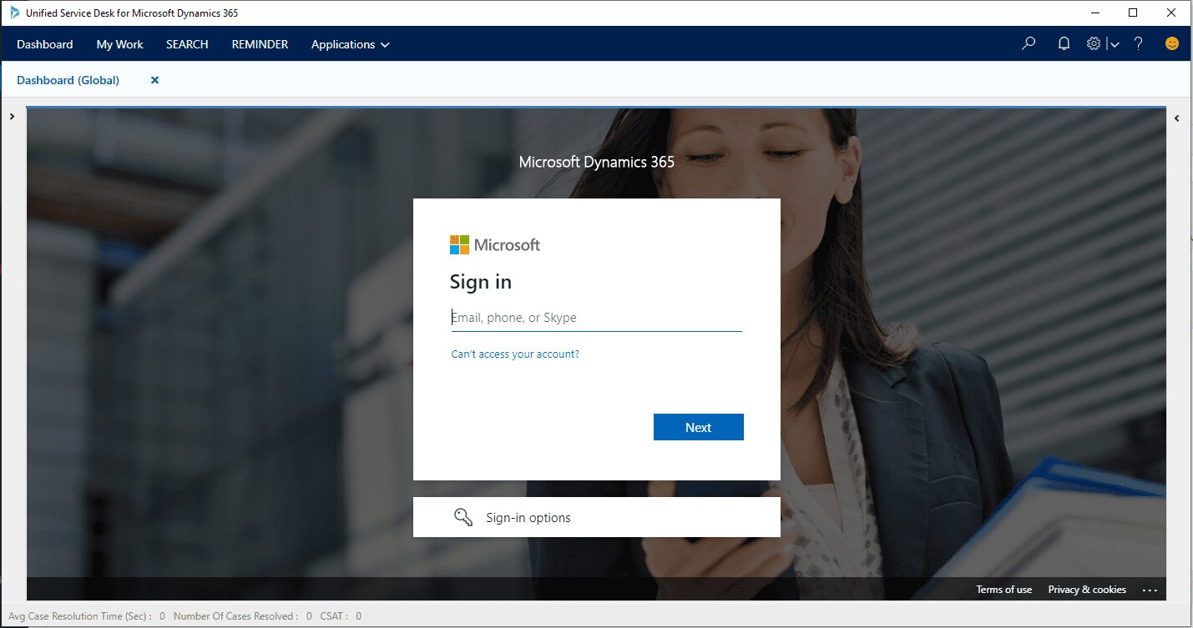Image resolution: width=1193 pixels, height=628 pixels.
Task: Open Sign-in options
Action: click(597, 517)
